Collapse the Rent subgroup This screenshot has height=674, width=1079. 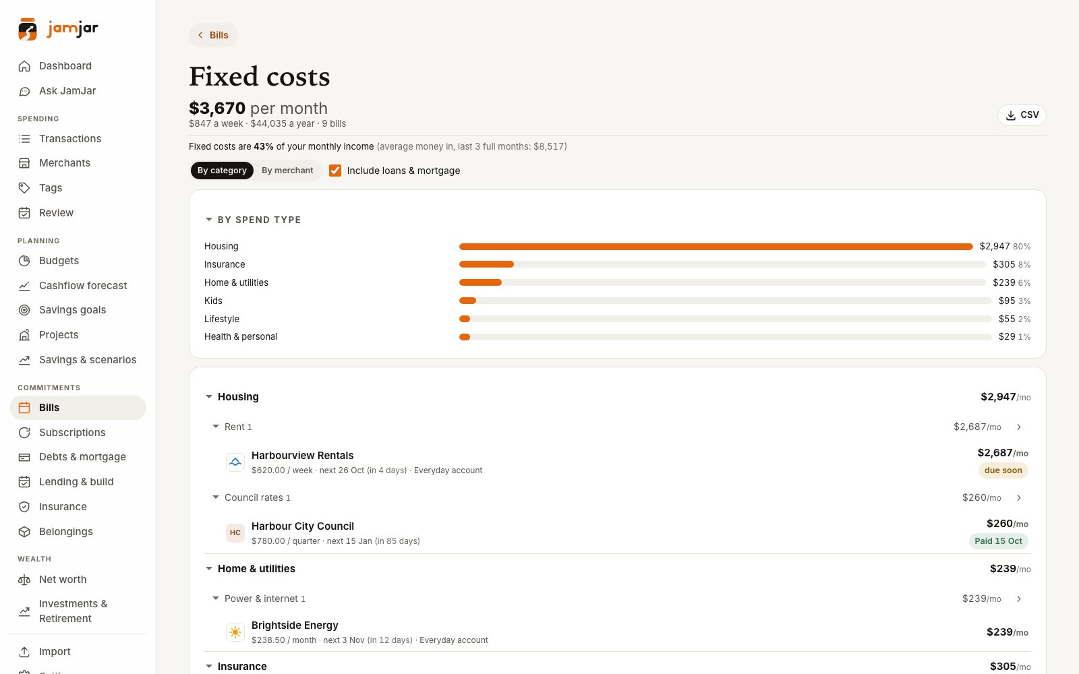pos(216,427)
